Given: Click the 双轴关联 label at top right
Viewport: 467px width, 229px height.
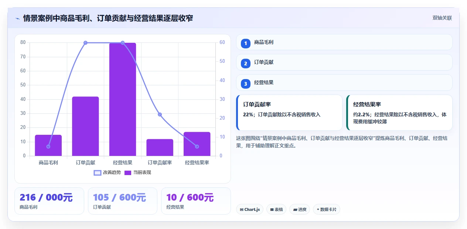Looking at the screenshot, I should 442,18.
